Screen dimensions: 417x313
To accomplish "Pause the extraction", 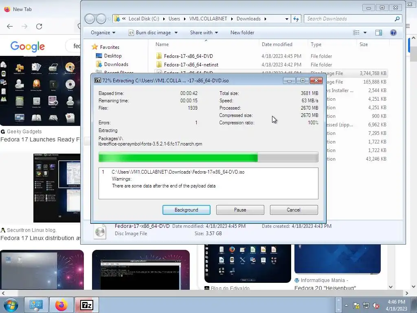I will coord(240,210).
